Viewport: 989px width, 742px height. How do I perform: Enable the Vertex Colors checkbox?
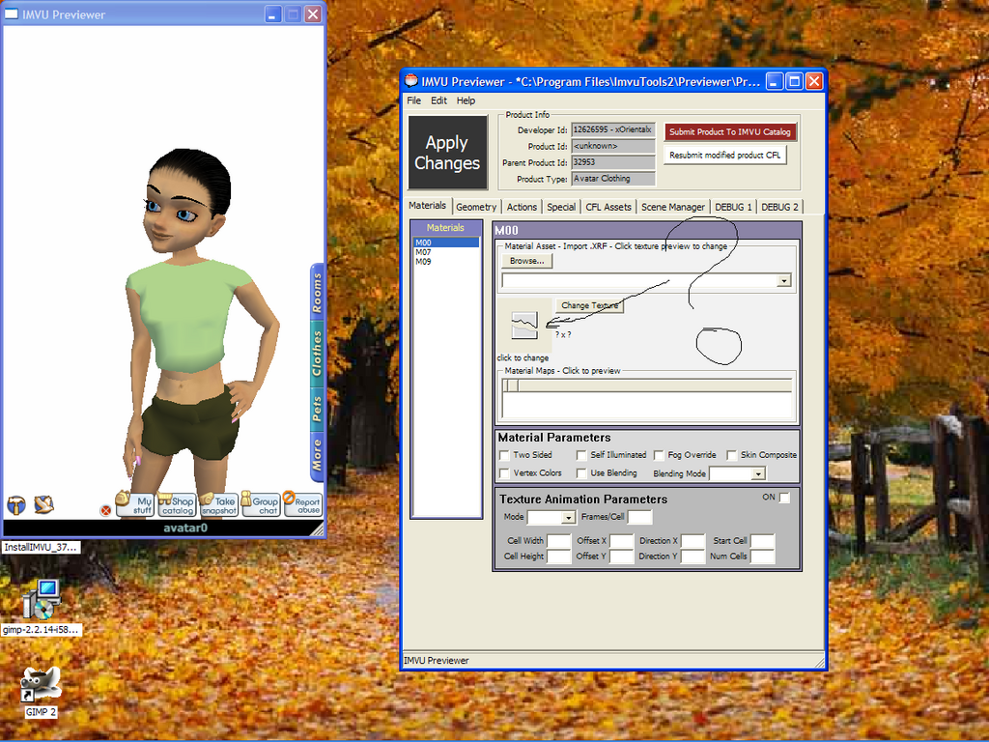504,473
